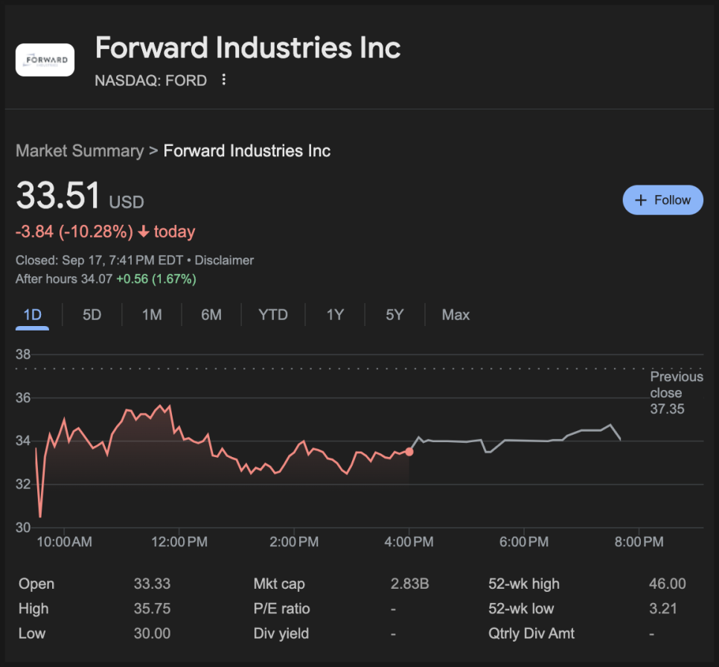The width and height of the screenshot is (719, 667).
Task: Click the 52-wk low value 3.21
Action: pyautogui.click(x=663, y=609)
